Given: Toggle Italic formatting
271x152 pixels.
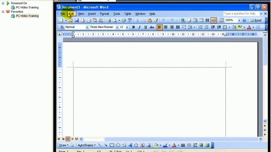Looking at the screenshot, I should (x=139, y=27).
